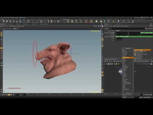This screenshot has height=115, width=153.
Task: Click the highlighted orange category in the TAB menu
Action: 127,57
